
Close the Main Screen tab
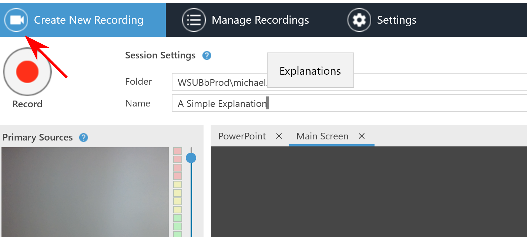tap(362, 136)
